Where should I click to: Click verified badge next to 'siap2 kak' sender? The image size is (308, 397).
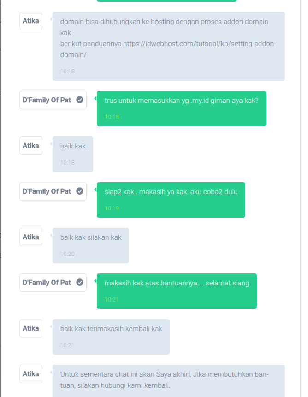coord(80,191)
